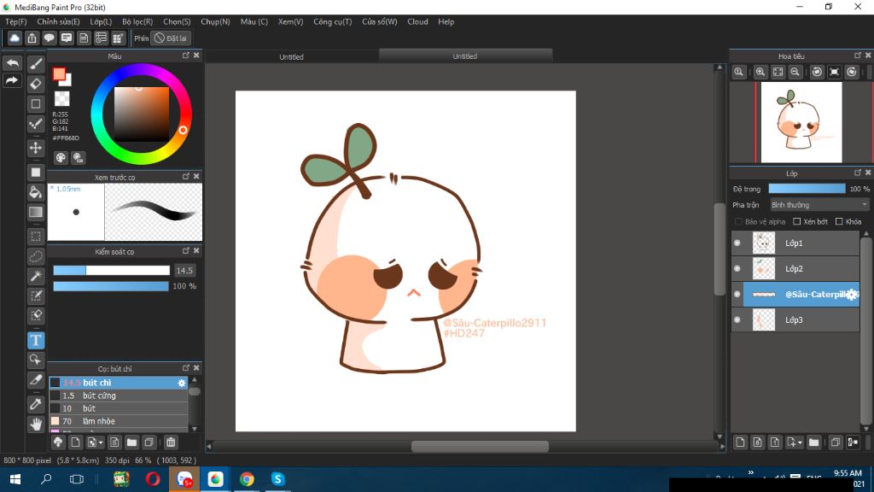Open Skype from the taskbar
Viewport: 874px width, 492px height.
(277, 479)
